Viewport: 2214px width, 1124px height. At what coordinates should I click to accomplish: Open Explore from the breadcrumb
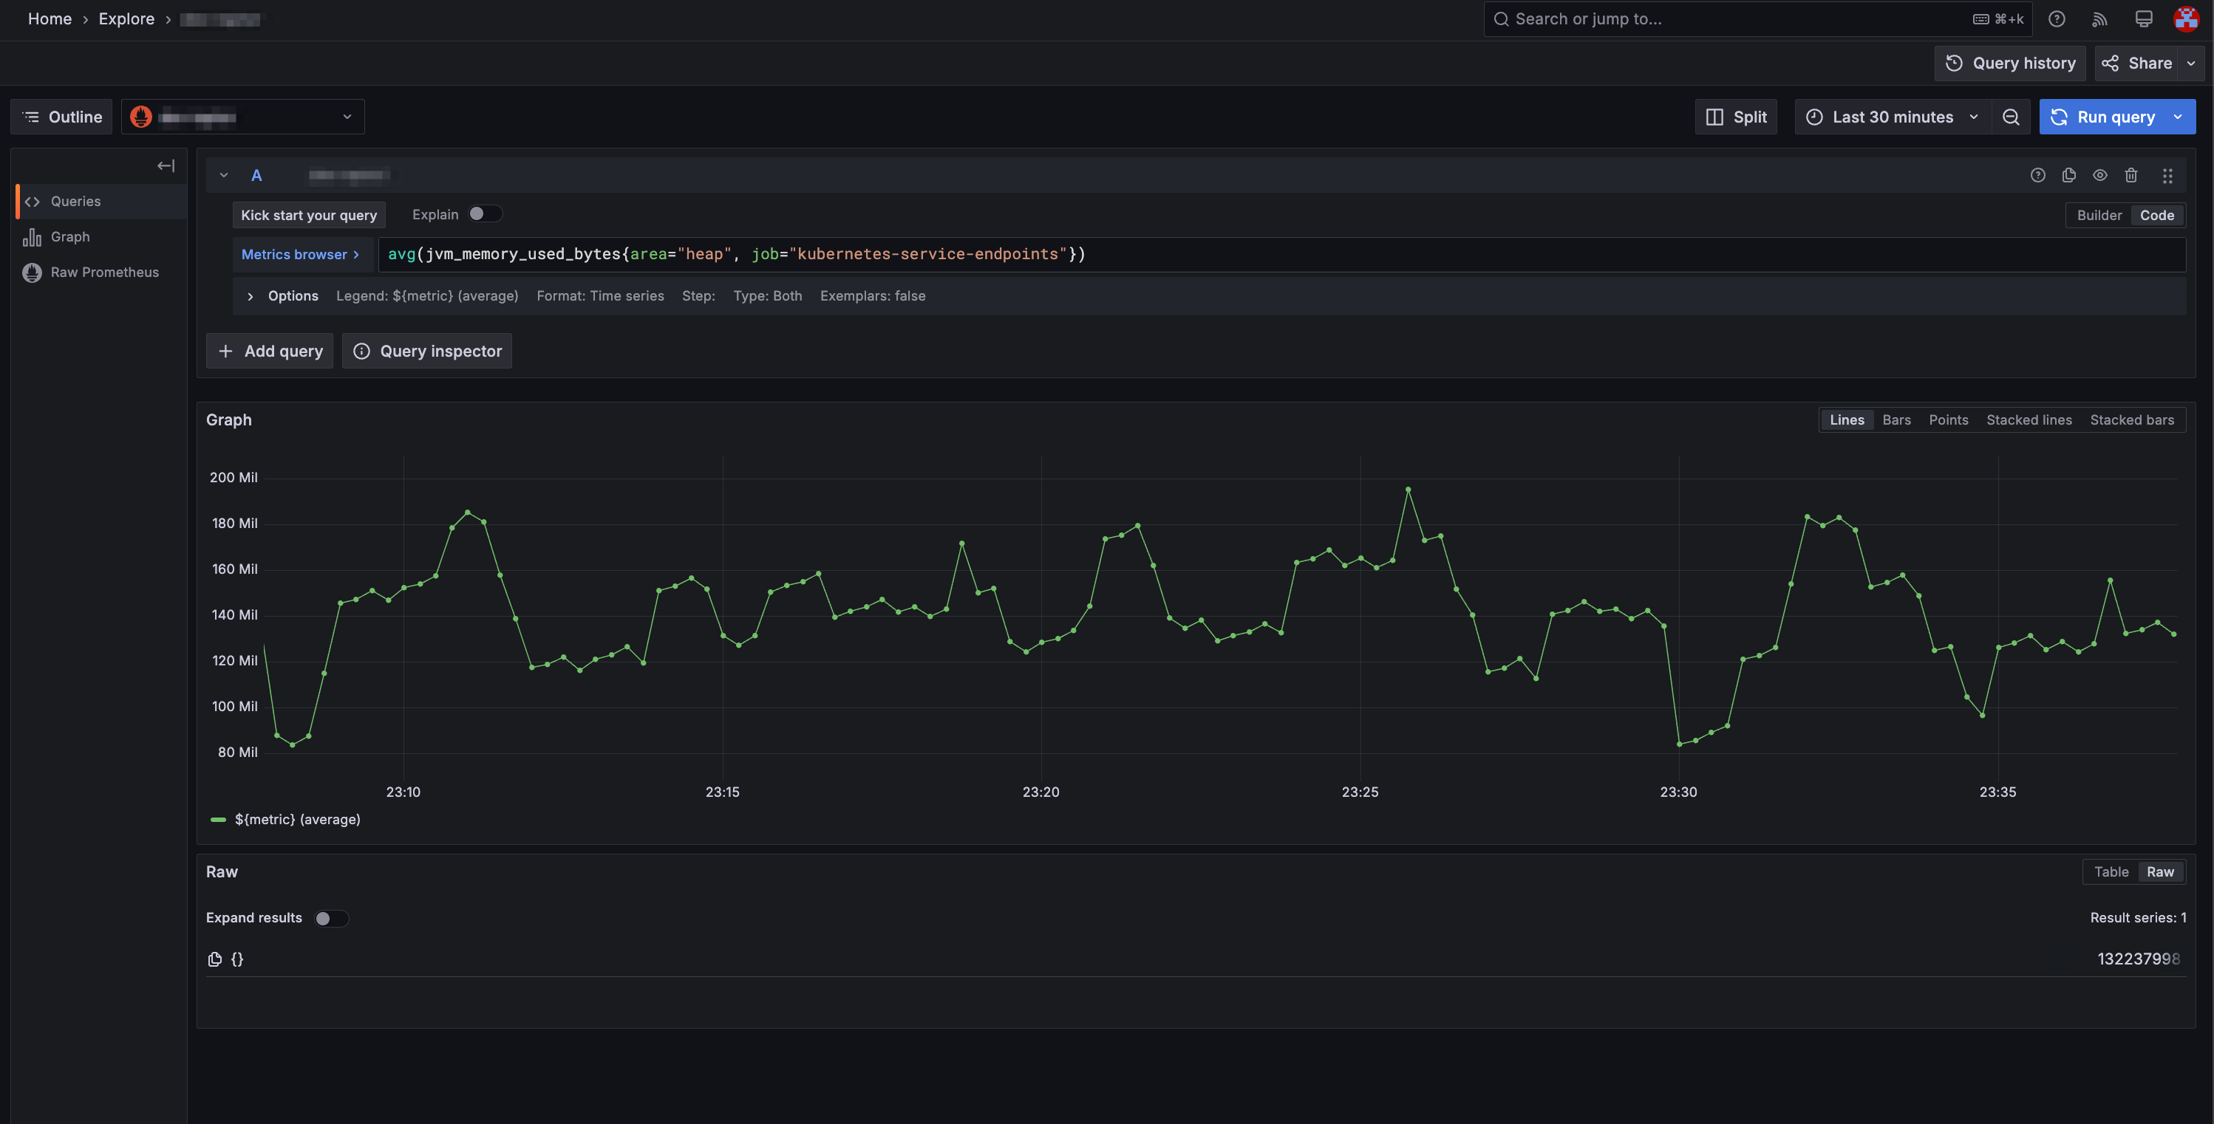click(126, 18)
